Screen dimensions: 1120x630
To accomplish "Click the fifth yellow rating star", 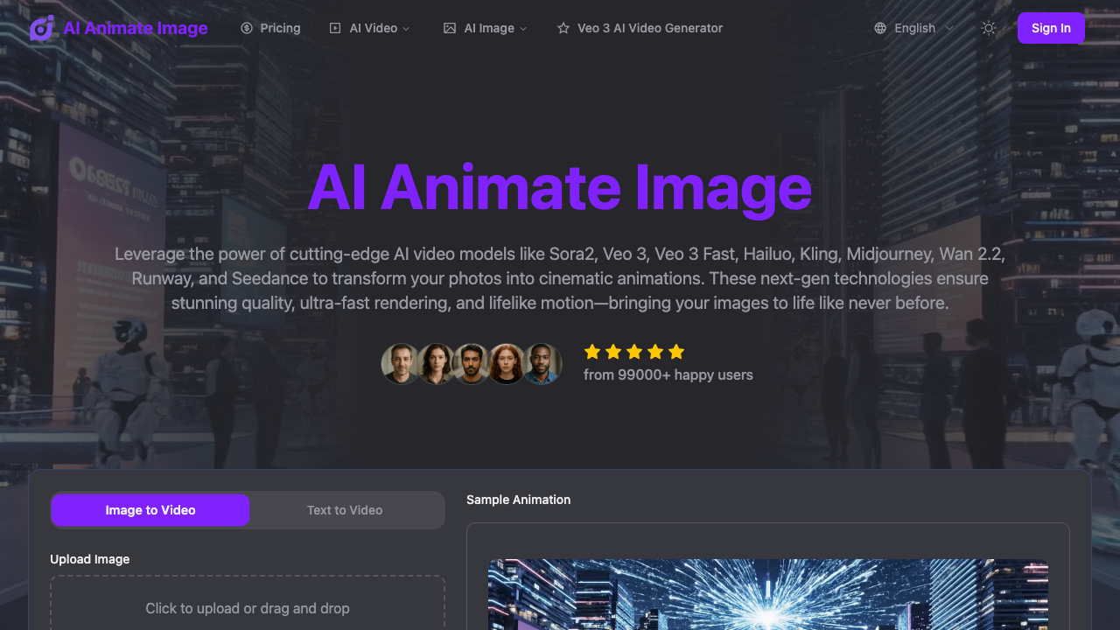I will pyautogui.click(x=676, y=352).
